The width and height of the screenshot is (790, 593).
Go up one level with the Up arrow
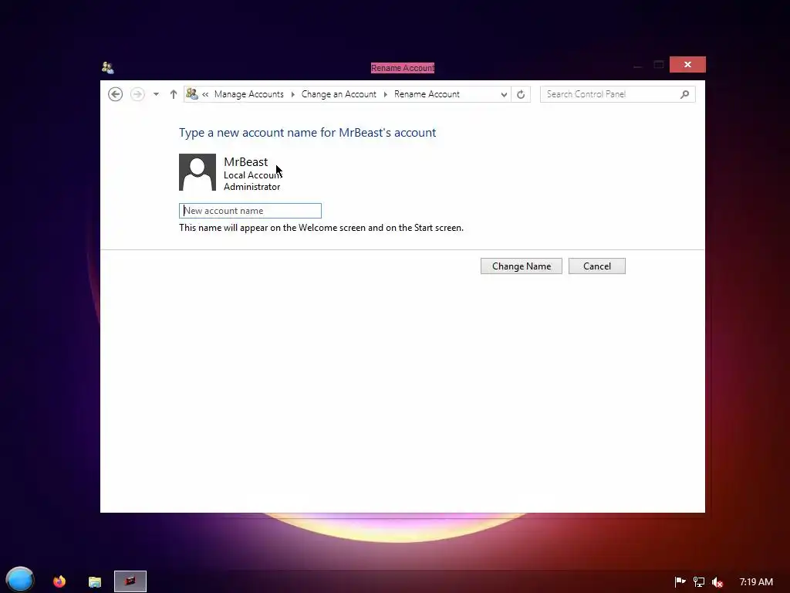coord(174,94)
